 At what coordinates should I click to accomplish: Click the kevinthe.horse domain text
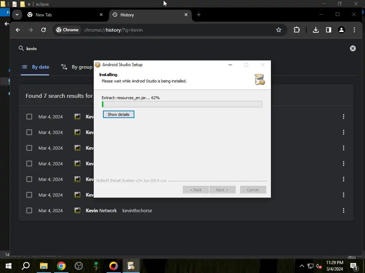tap(137, 210)
